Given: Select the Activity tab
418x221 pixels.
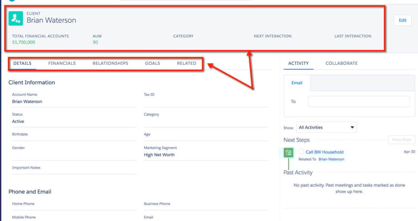Looking at the screenshot, I should [x=298, y=63].
